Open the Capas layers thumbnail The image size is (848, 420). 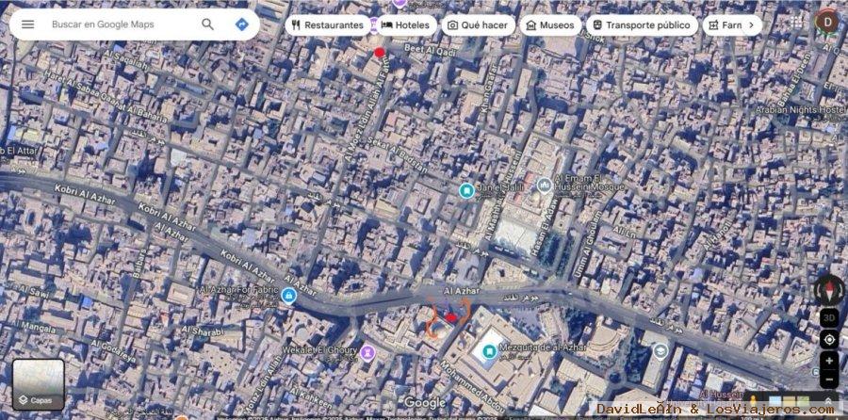pyautogui.click(x=39, y=384)
